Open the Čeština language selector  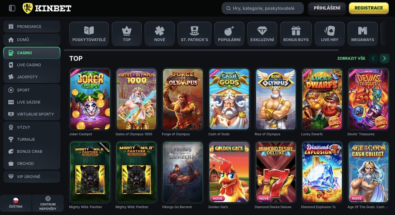(x=16, y=203)
